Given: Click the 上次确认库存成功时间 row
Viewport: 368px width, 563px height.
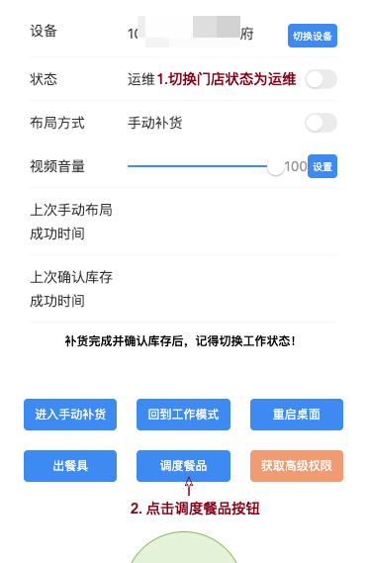Looking at the screenshot, I should [183, 289].
